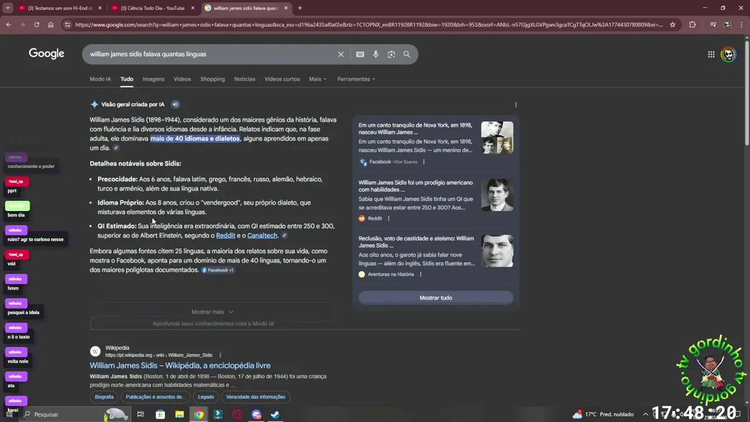Open Google Lens image search
Viewport: 750px width, 422px height.
(x=391, y=54)
